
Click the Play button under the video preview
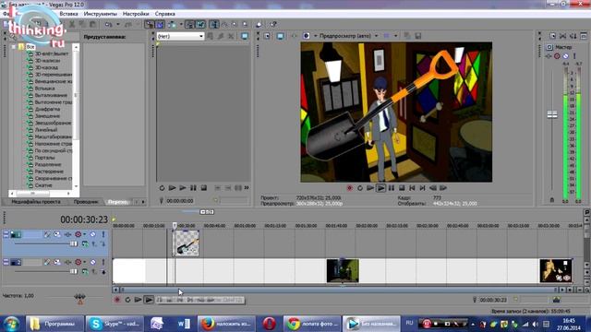(381, 188)
